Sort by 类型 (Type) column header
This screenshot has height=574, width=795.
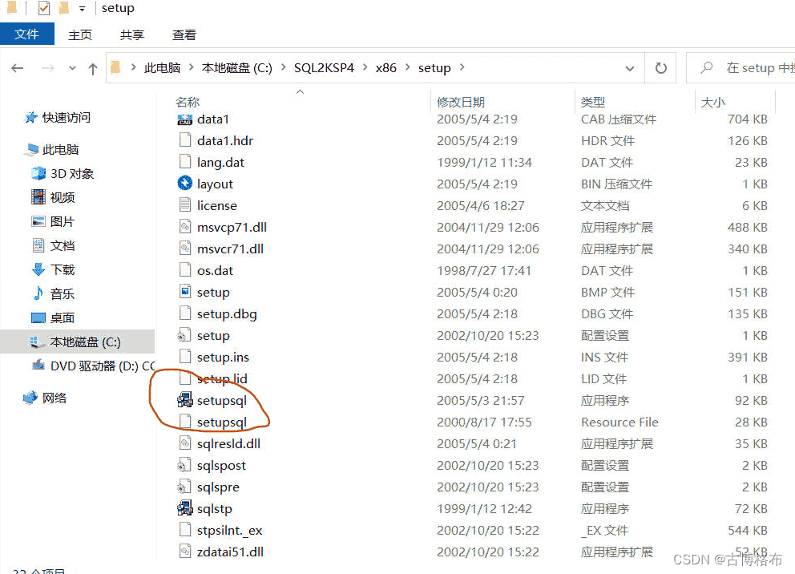point(593,102)
